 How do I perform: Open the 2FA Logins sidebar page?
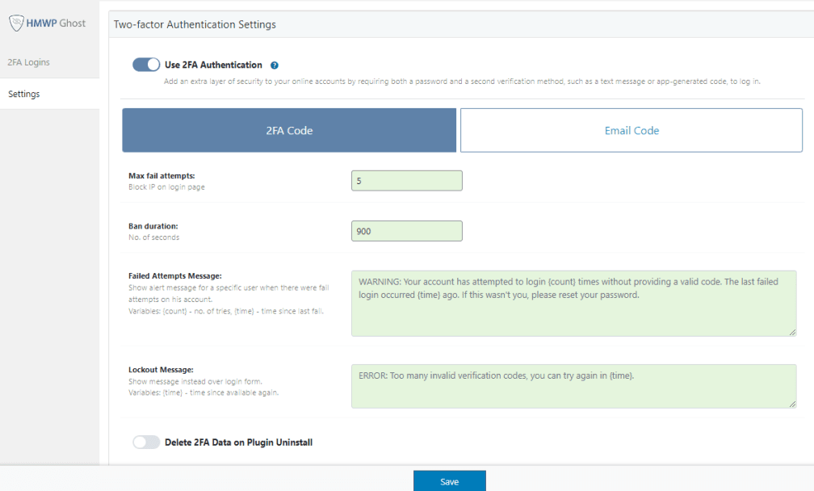point(29,62)
